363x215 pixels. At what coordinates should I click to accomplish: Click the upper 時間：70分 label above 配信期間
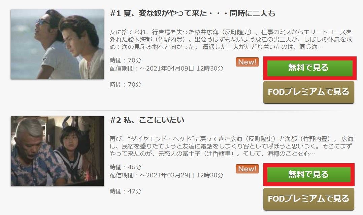tap(126, 60)
